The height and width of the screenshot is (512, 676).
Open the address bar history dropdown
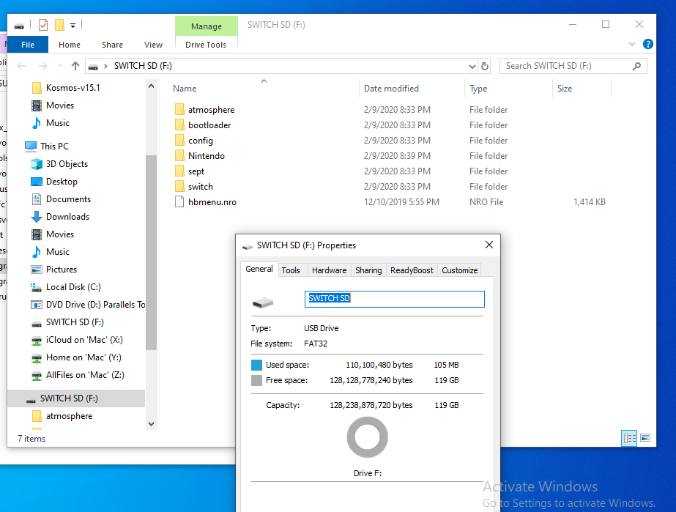click(472, 66)
